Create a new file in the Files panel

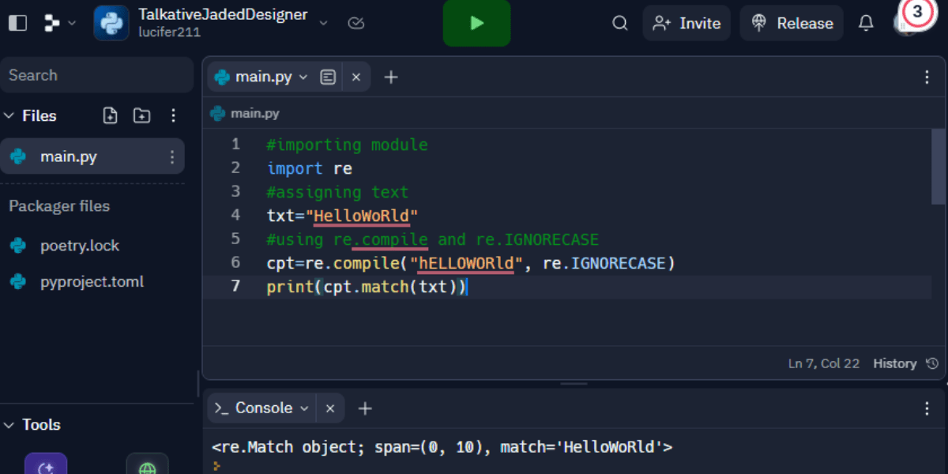click(110, 115)
